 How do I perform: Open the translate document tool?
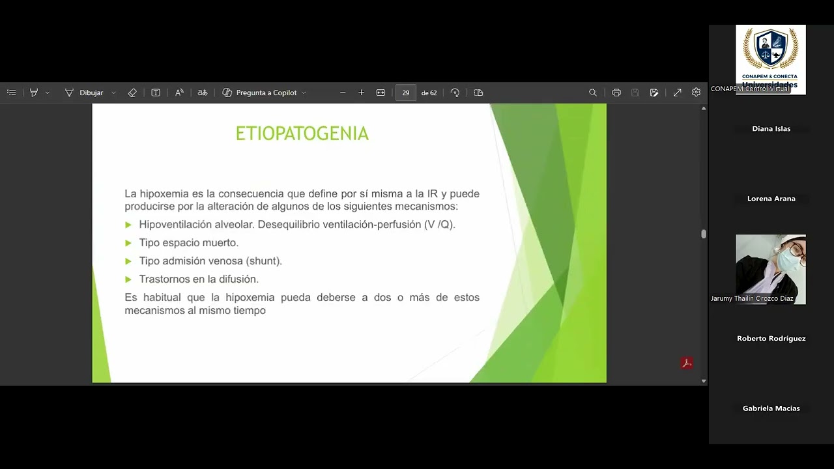click(203, 92)
